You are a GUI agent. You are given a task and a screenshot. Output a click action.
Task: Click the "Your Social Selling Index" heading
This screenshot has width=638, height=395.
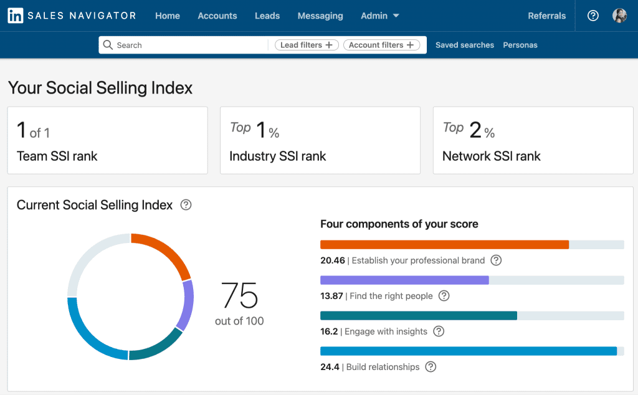(x=100, y=88)
